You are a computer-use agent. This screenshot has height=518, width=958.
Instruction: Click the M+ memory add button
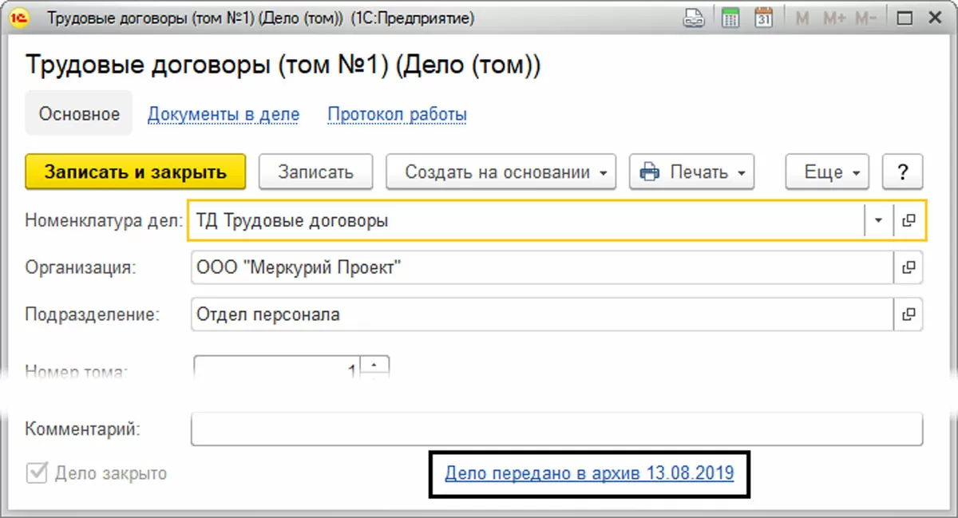tap(833, 18)
